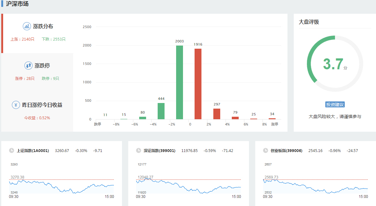Click the 3.7 score rating gauge
Image resolution: width=376 pixels, height=206 pixels.
[x=335, y=64]
